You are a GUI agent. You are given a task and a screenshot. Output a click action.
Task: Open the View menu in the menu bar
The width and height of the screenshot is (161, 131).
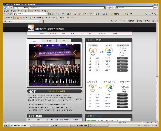20,11
